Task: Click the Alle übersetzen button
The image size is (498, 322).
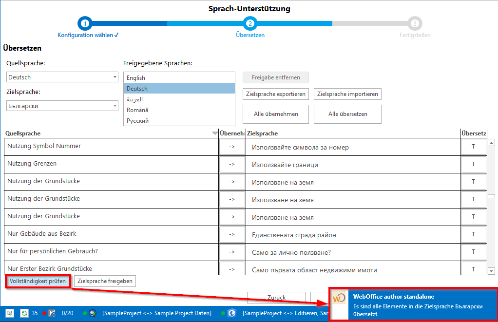Action: pos(347,114)
